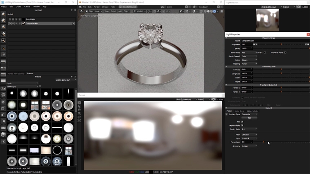Select the window frame light preset thumbnail
This screenshot has width=310, height=174.
click(x=34, y=105)
